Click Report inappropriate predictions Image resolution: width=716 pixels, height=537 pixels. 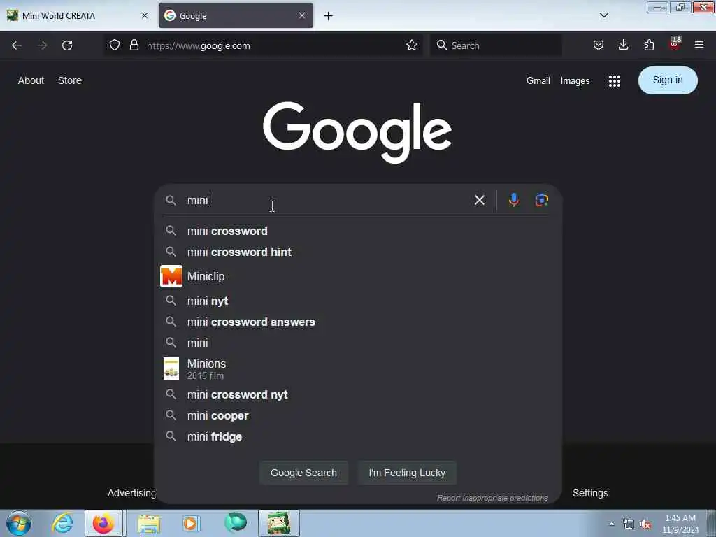492,498
